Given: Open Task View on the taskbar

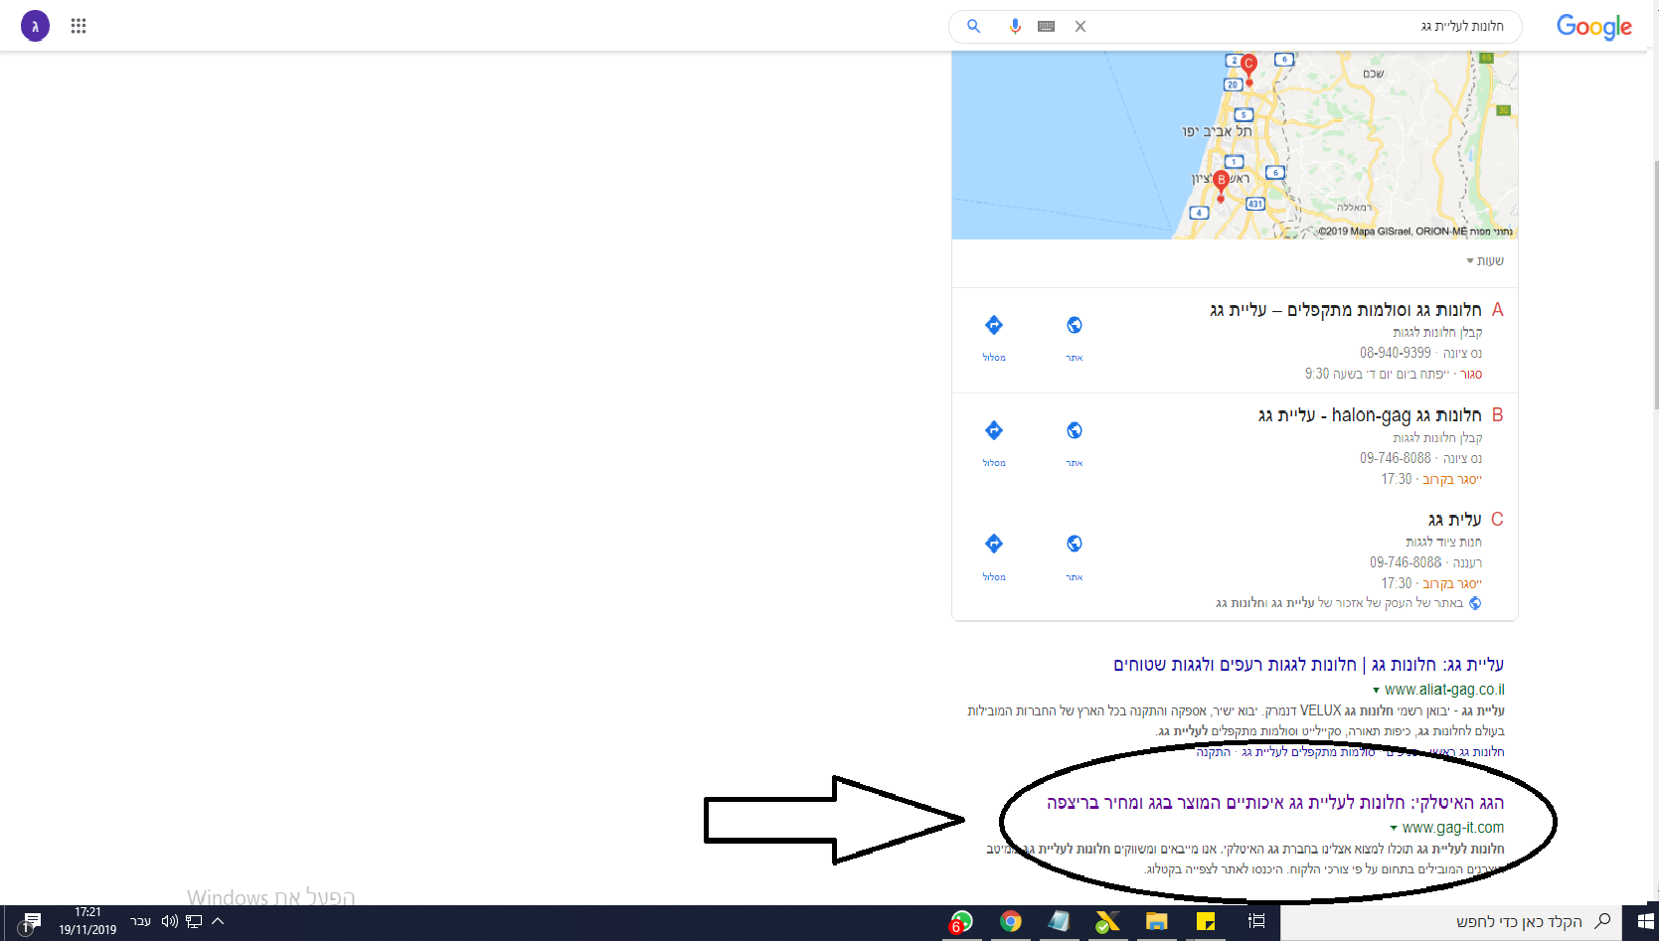Looking at the screenshot, I should click(1256, 922).
